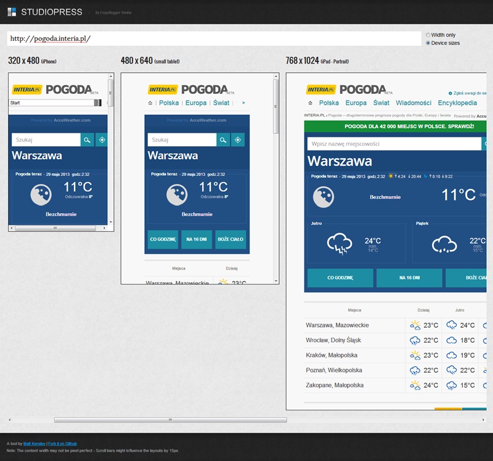Click the StudioPress logo icon

(x=12, y=12)
